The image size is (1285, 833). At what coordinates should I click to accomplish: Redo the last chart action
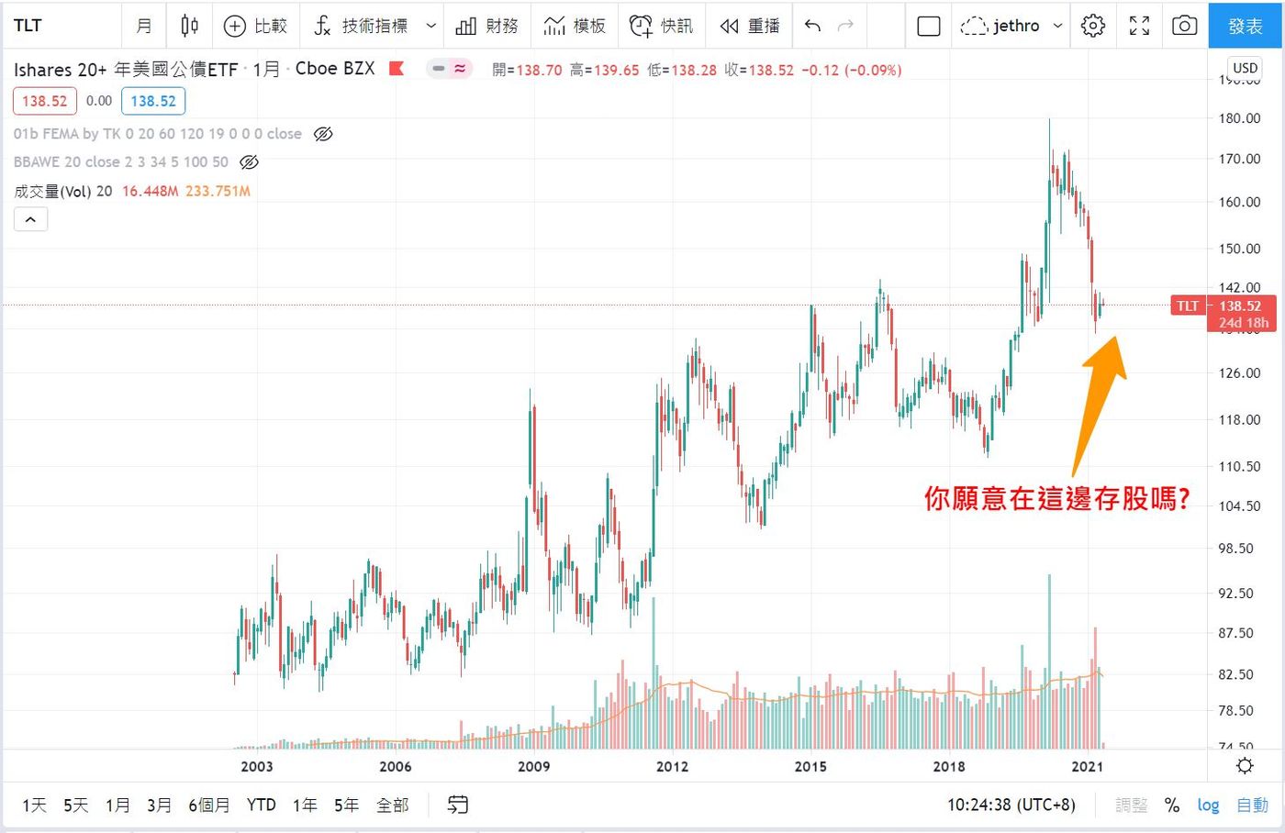tap(846, 26)
